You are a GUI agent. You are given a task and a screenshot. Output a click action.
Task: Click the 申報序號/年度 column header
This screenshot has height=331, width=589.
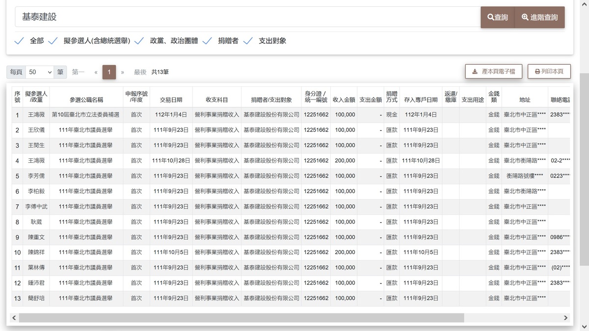(136, 97)
